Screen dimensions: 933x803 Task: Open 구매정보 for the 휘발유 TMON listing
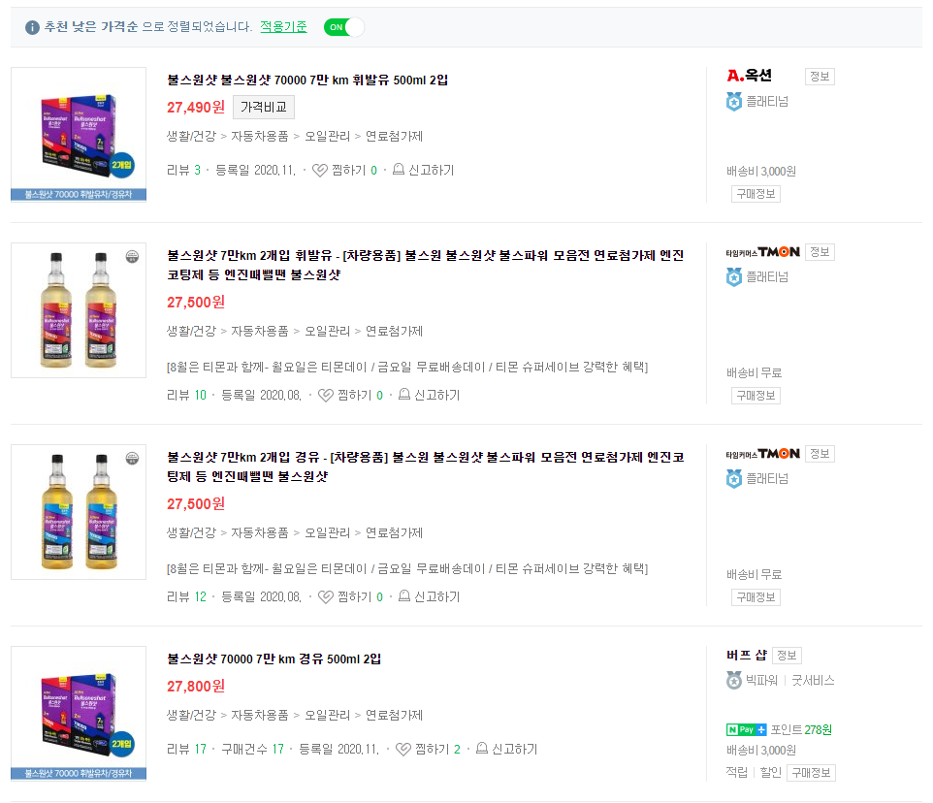pyautogui.click(x=756, y=396)
